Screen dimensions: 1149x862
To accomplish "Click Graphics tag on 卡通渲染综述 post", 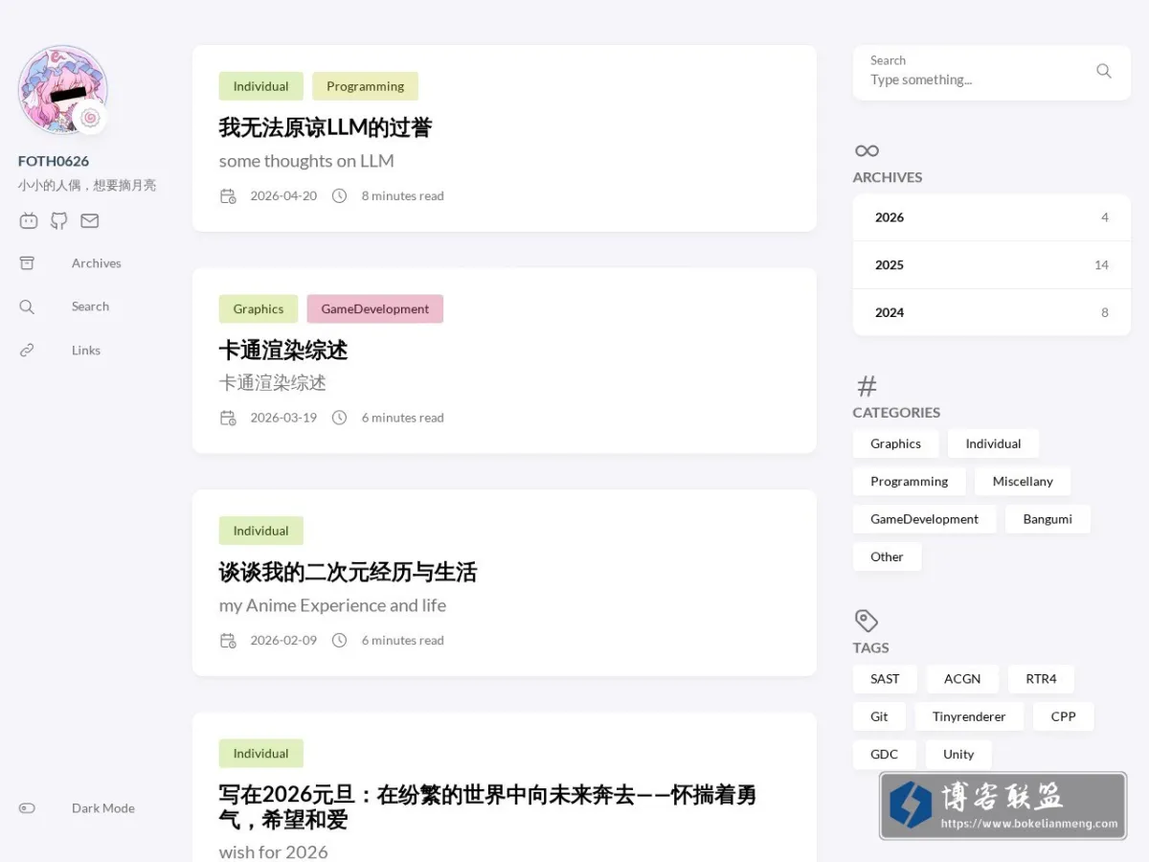I will pos(259,309).
